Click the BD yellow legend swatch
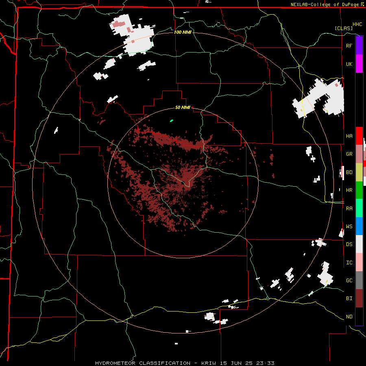Screen dimensions: 366x366 359,172
